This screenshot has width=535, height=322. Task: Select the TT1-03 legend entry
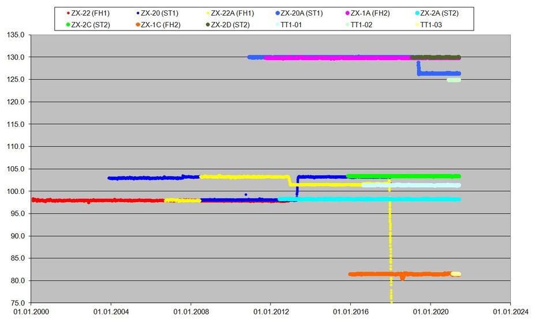tap(432, 25)
